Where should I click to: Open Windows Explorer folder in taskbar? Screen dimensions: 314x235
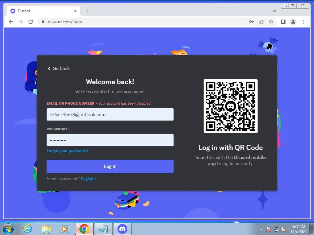[46, 229]
